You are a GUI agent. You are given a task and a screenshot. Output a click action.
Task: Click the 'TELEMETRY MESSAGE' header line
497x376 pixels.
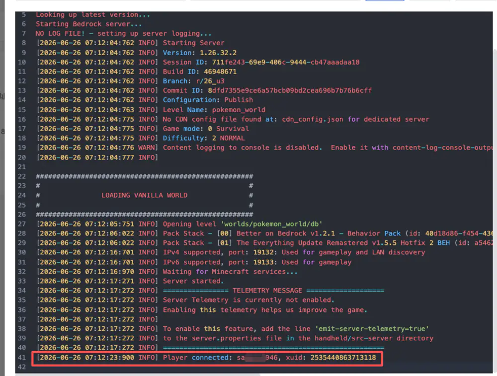[x=210, y=291]
